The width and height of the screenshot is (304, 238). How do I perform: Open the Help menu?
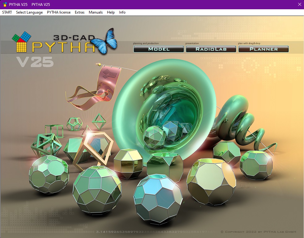point(111,12)
